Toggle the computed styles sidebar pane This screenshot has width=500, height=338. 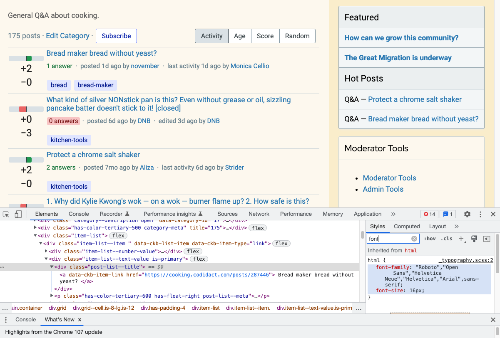486,239
